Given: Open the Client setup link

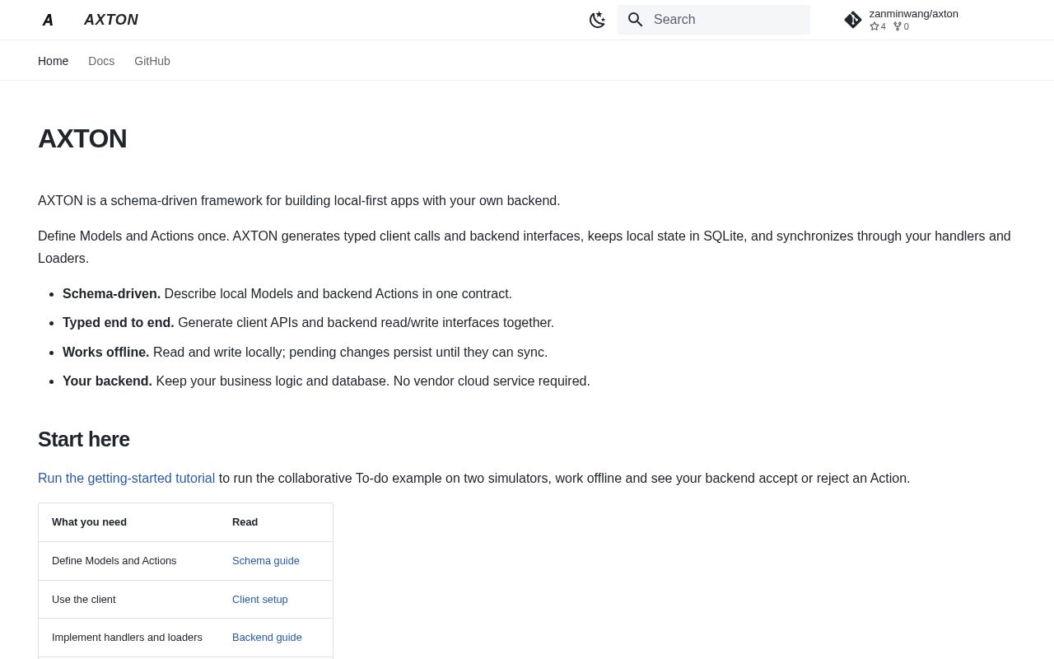Looking at the screenshot, I should 260,600.
